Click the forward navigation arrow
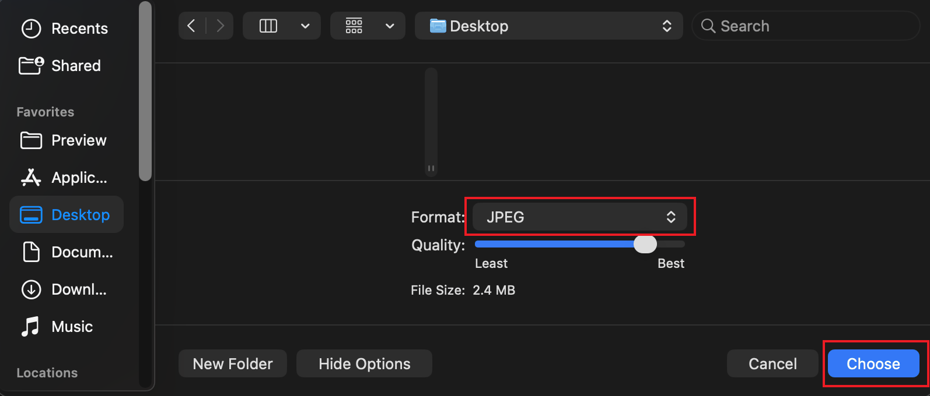Image resolution: width=930 pixels, height=396 pixels. point(220,26)
